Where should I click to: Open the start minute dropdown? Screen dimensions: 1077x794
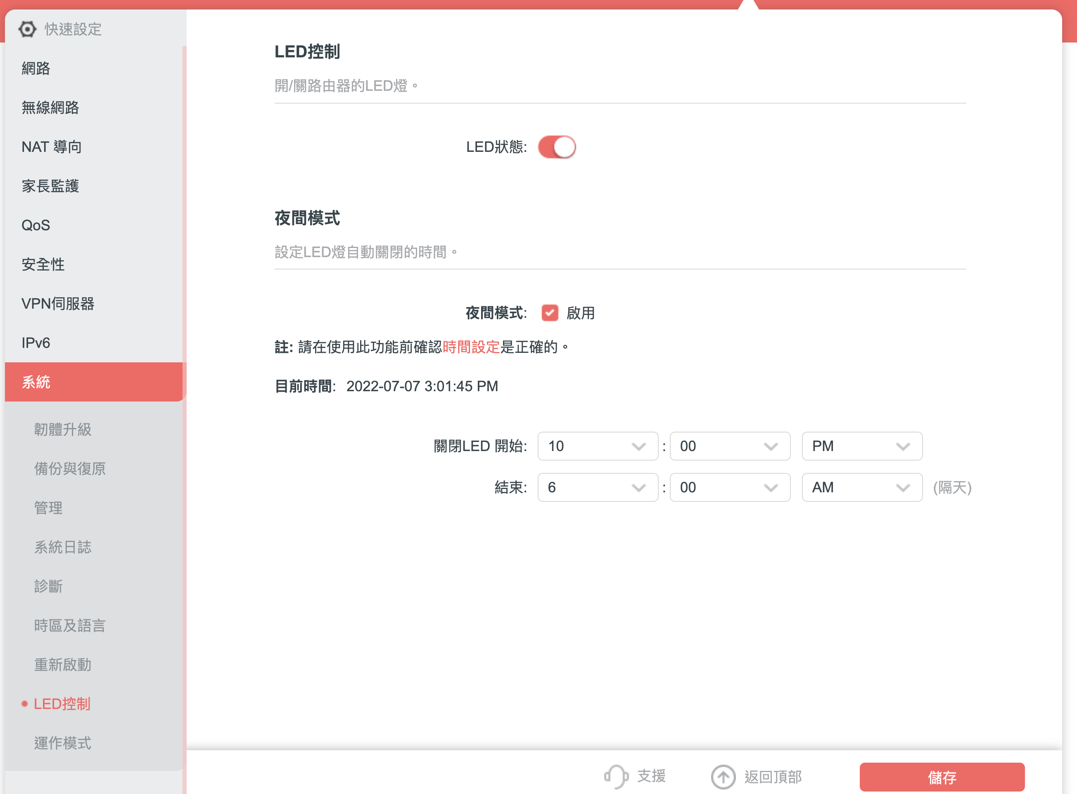click(x=729, y=446)
